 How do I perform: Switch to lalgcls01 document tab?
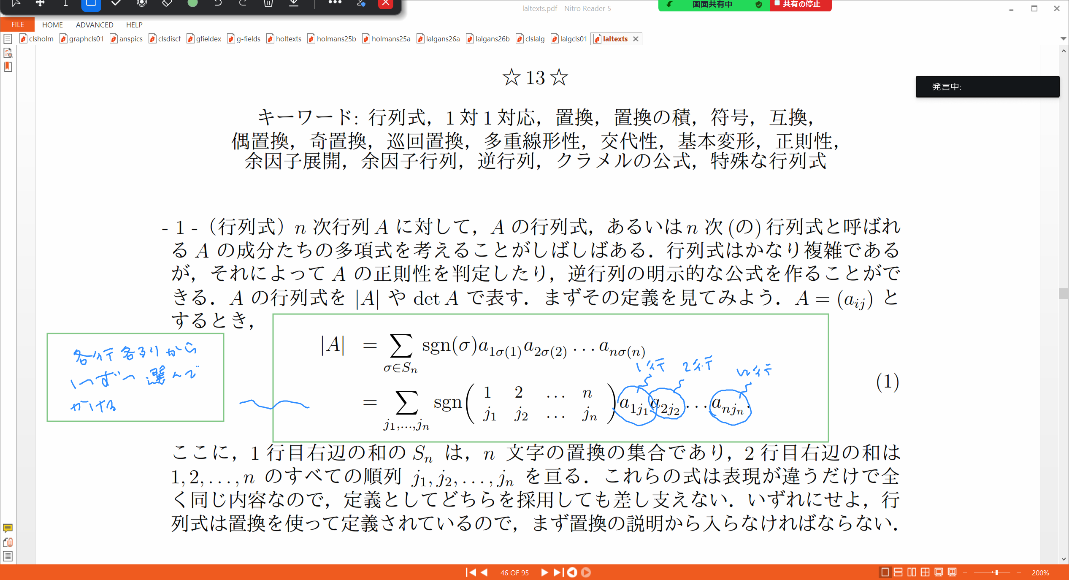click(x=569, y=39)
